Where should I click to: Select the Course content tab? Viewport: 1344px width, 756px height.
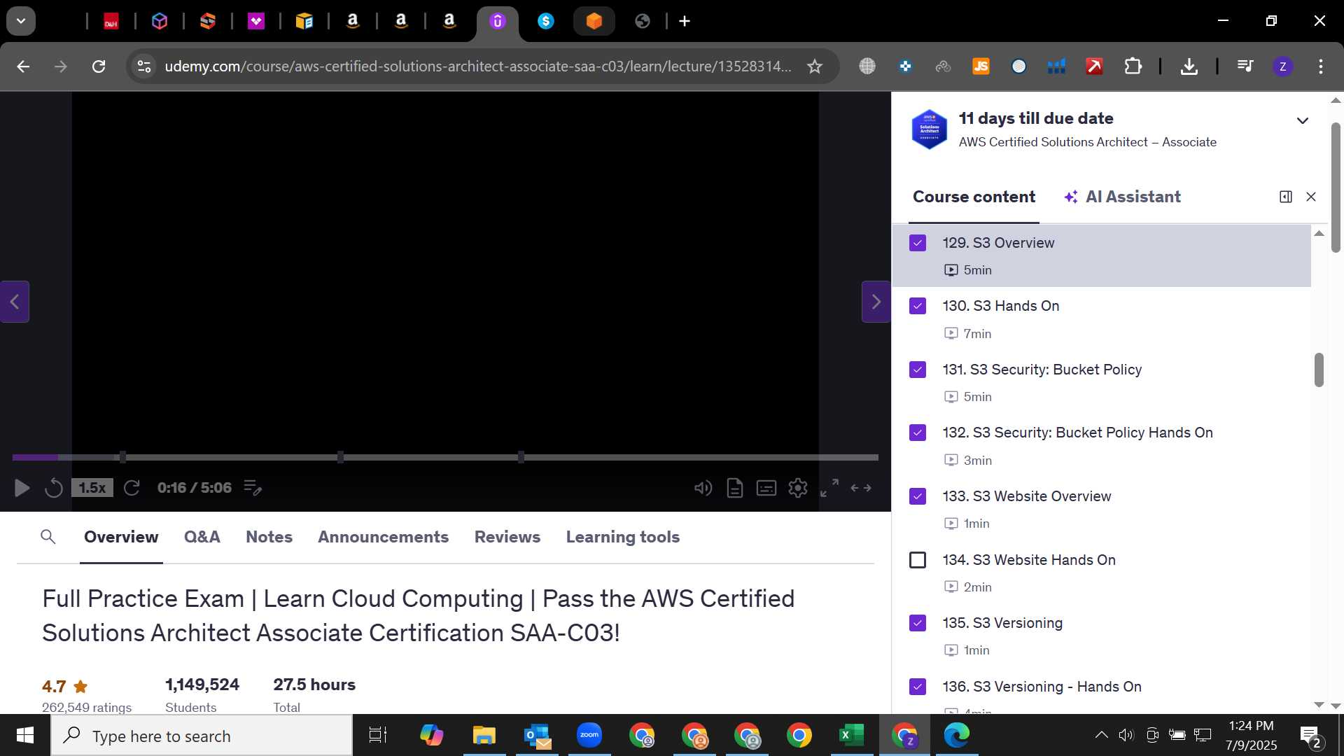pos(974,197)
